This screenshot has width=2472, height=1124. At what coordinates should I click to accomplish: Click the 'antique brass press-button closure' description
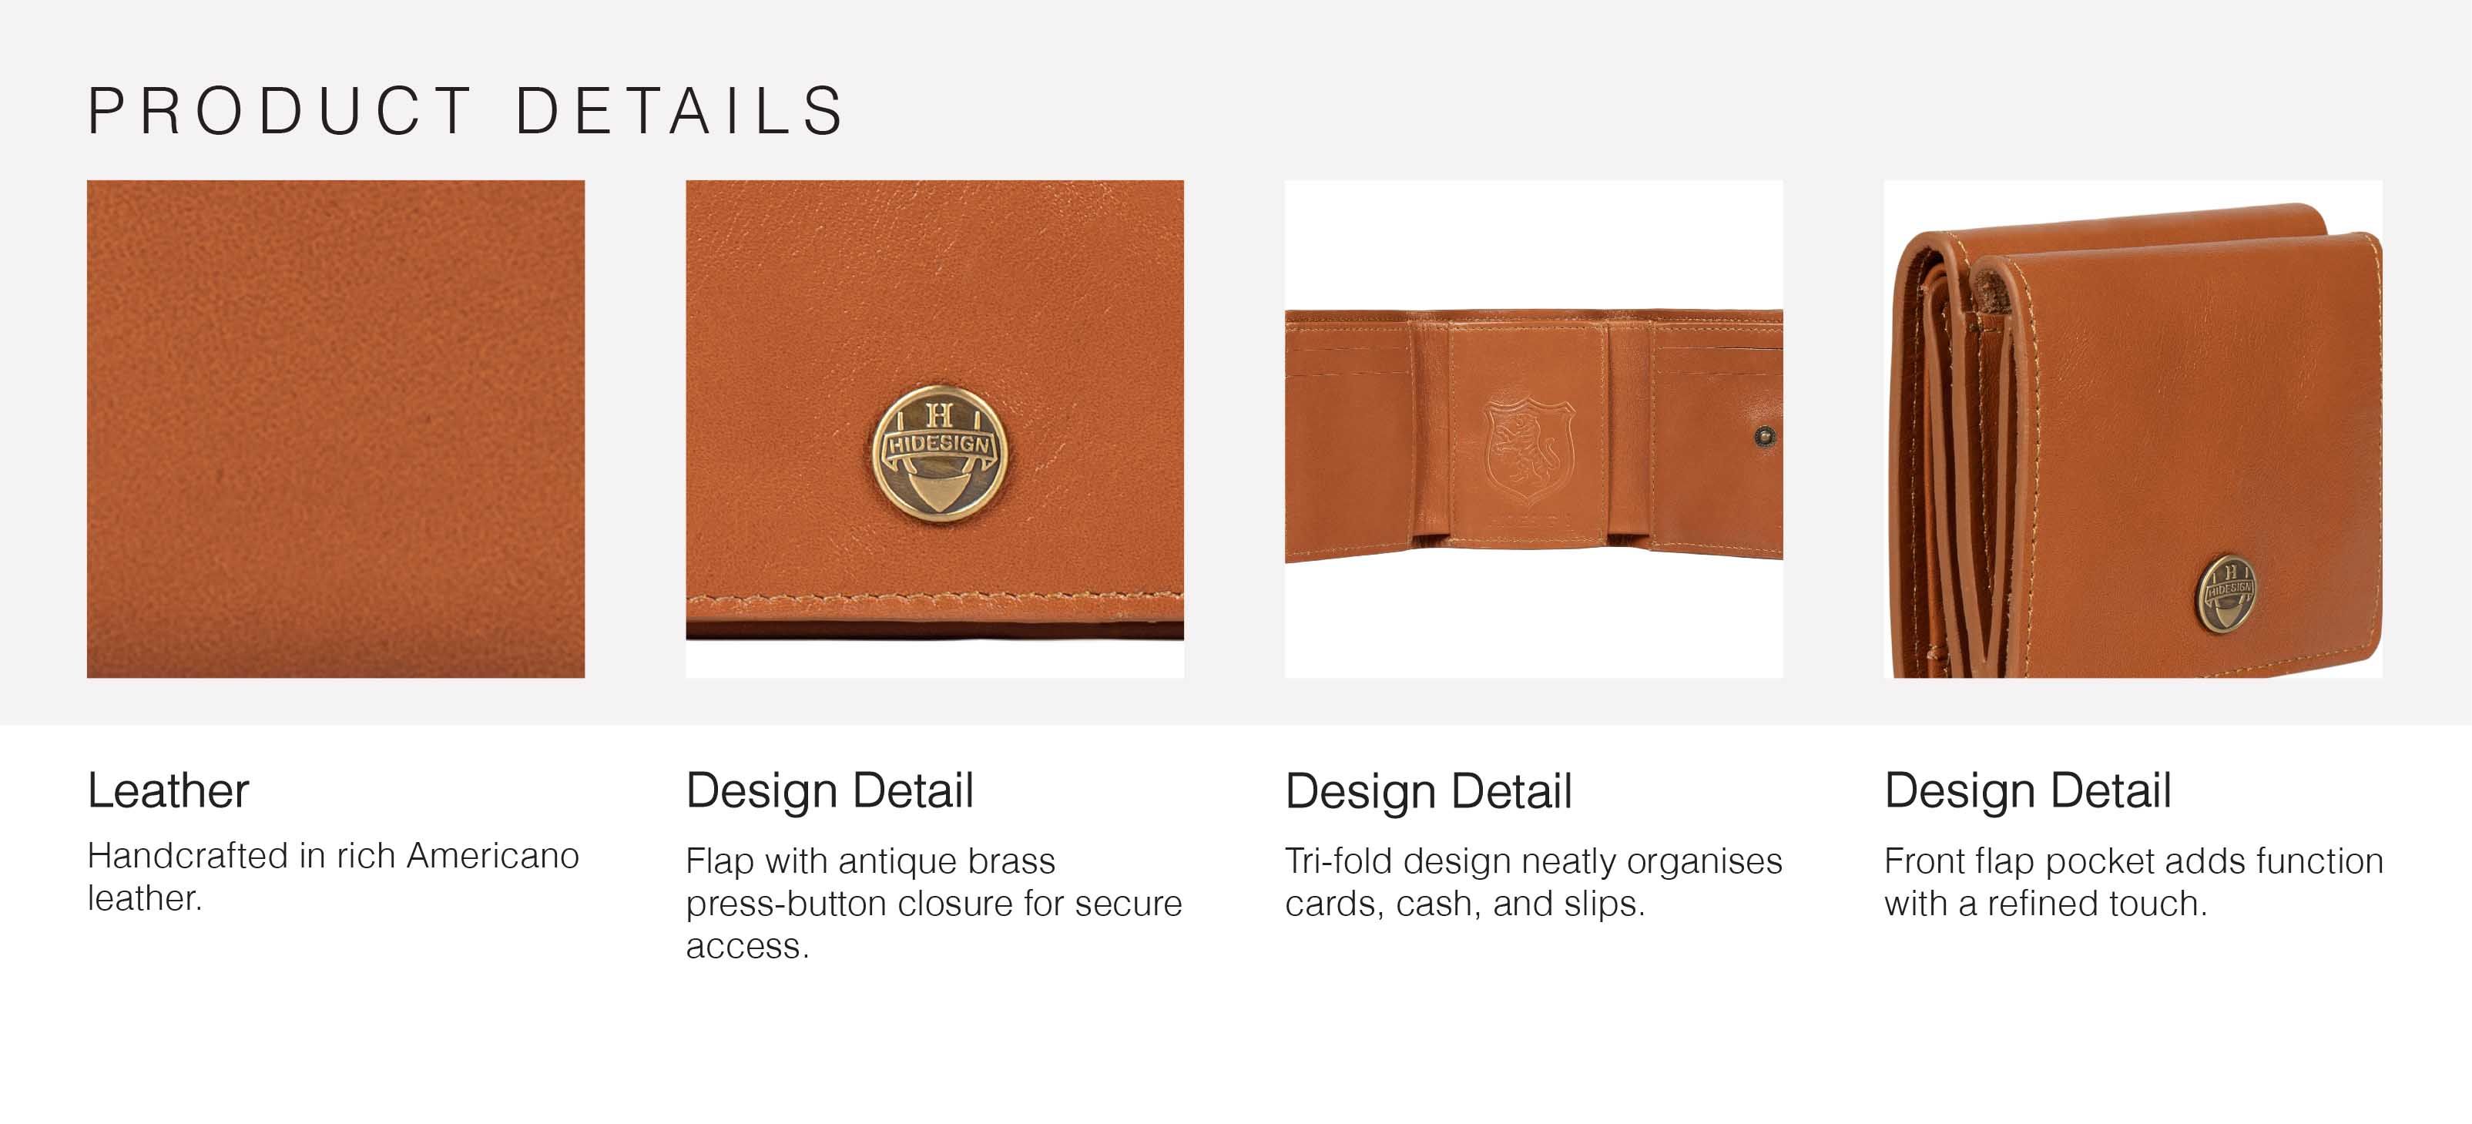pos(934,903)
